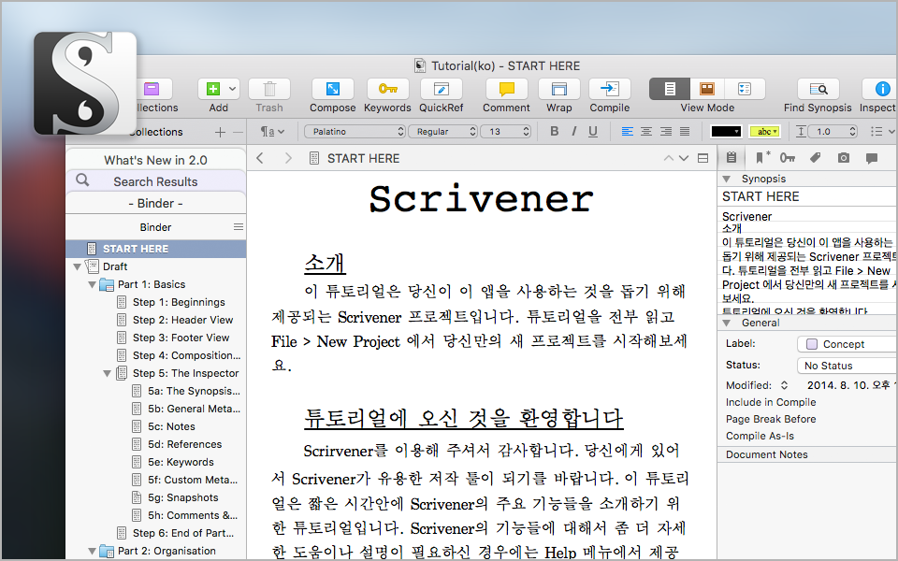The height and width of the screenshot is (561, 898).
Task: Toggle bold formatting
Action: point(554,132)
